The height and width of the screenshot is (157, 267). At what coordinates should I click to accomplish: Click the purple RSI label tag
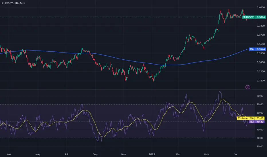pos(252,122)
